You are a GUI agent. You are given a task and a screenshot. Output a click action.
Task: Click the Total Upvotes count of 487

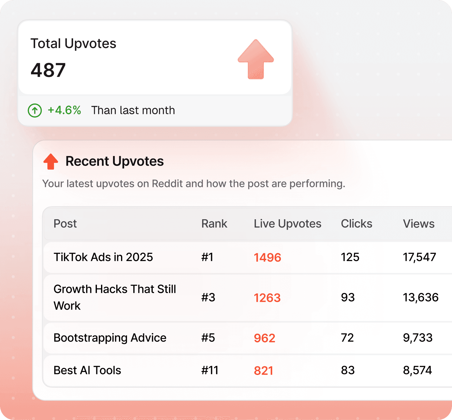(48, 70)
